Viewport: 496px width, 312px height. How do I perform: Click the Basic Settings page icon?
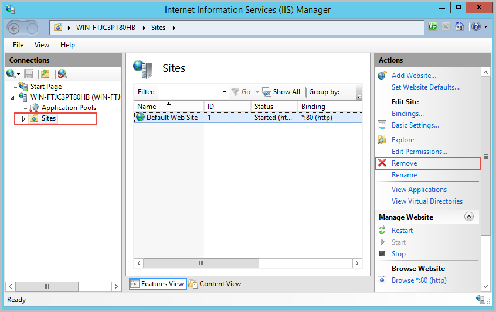pos(382,125)
